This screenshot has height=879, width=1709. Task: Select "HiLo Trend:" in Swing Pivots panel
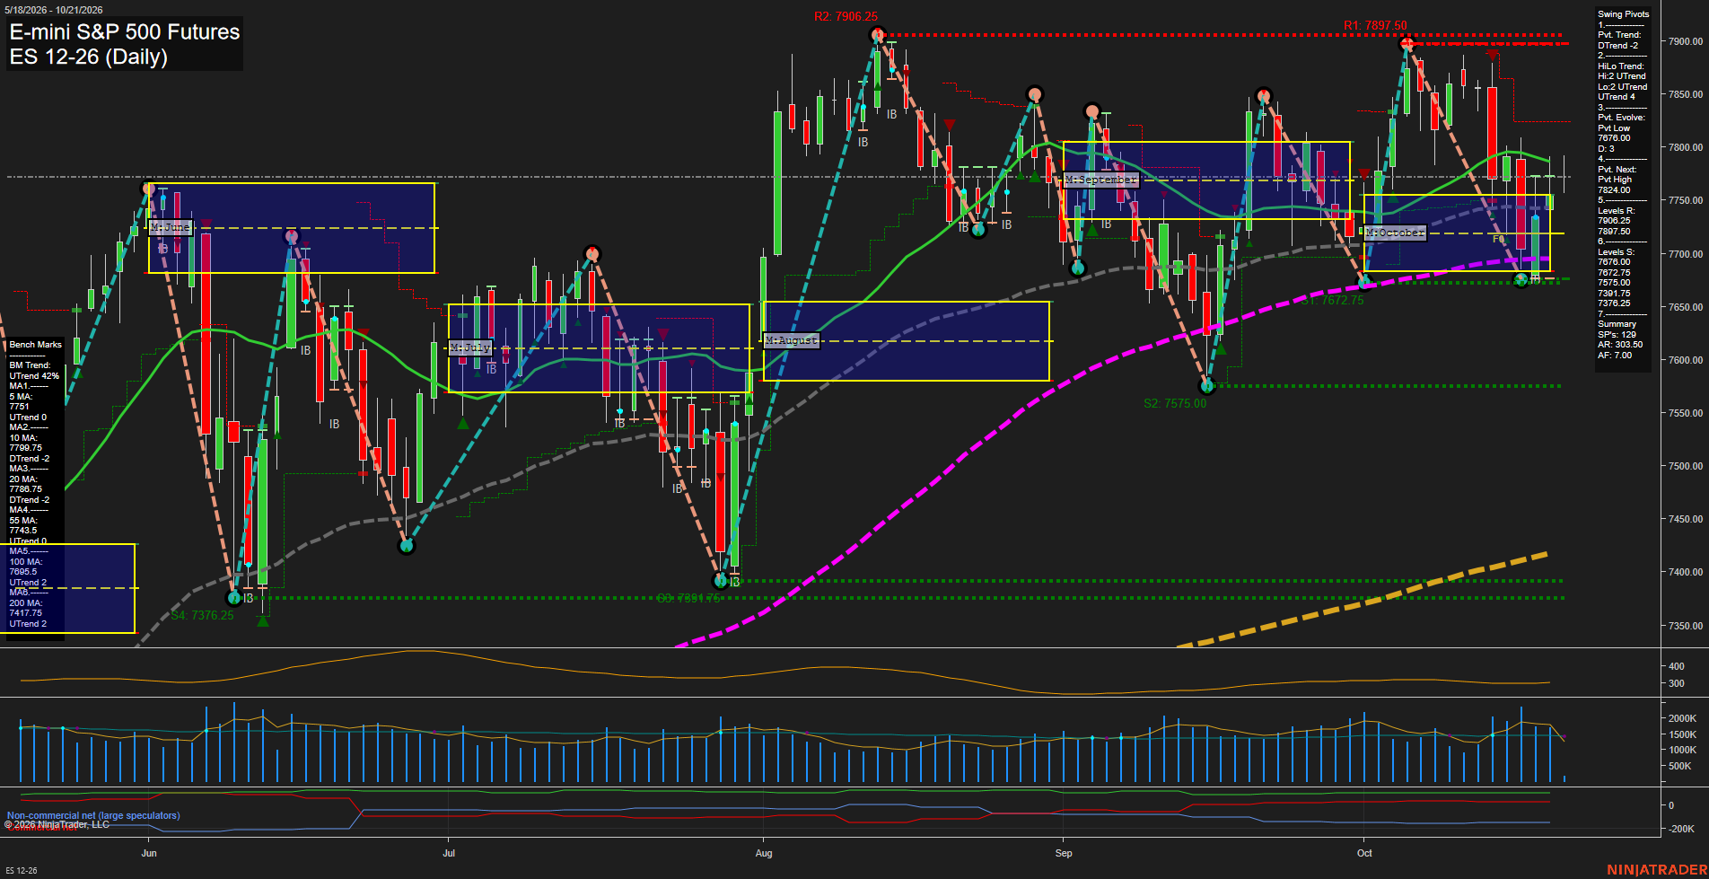1621,66
